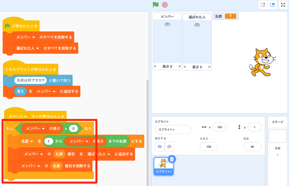This screenshot has width=289, height=186.
Task: Edit the size field 100
Action: tap(209, 147)
